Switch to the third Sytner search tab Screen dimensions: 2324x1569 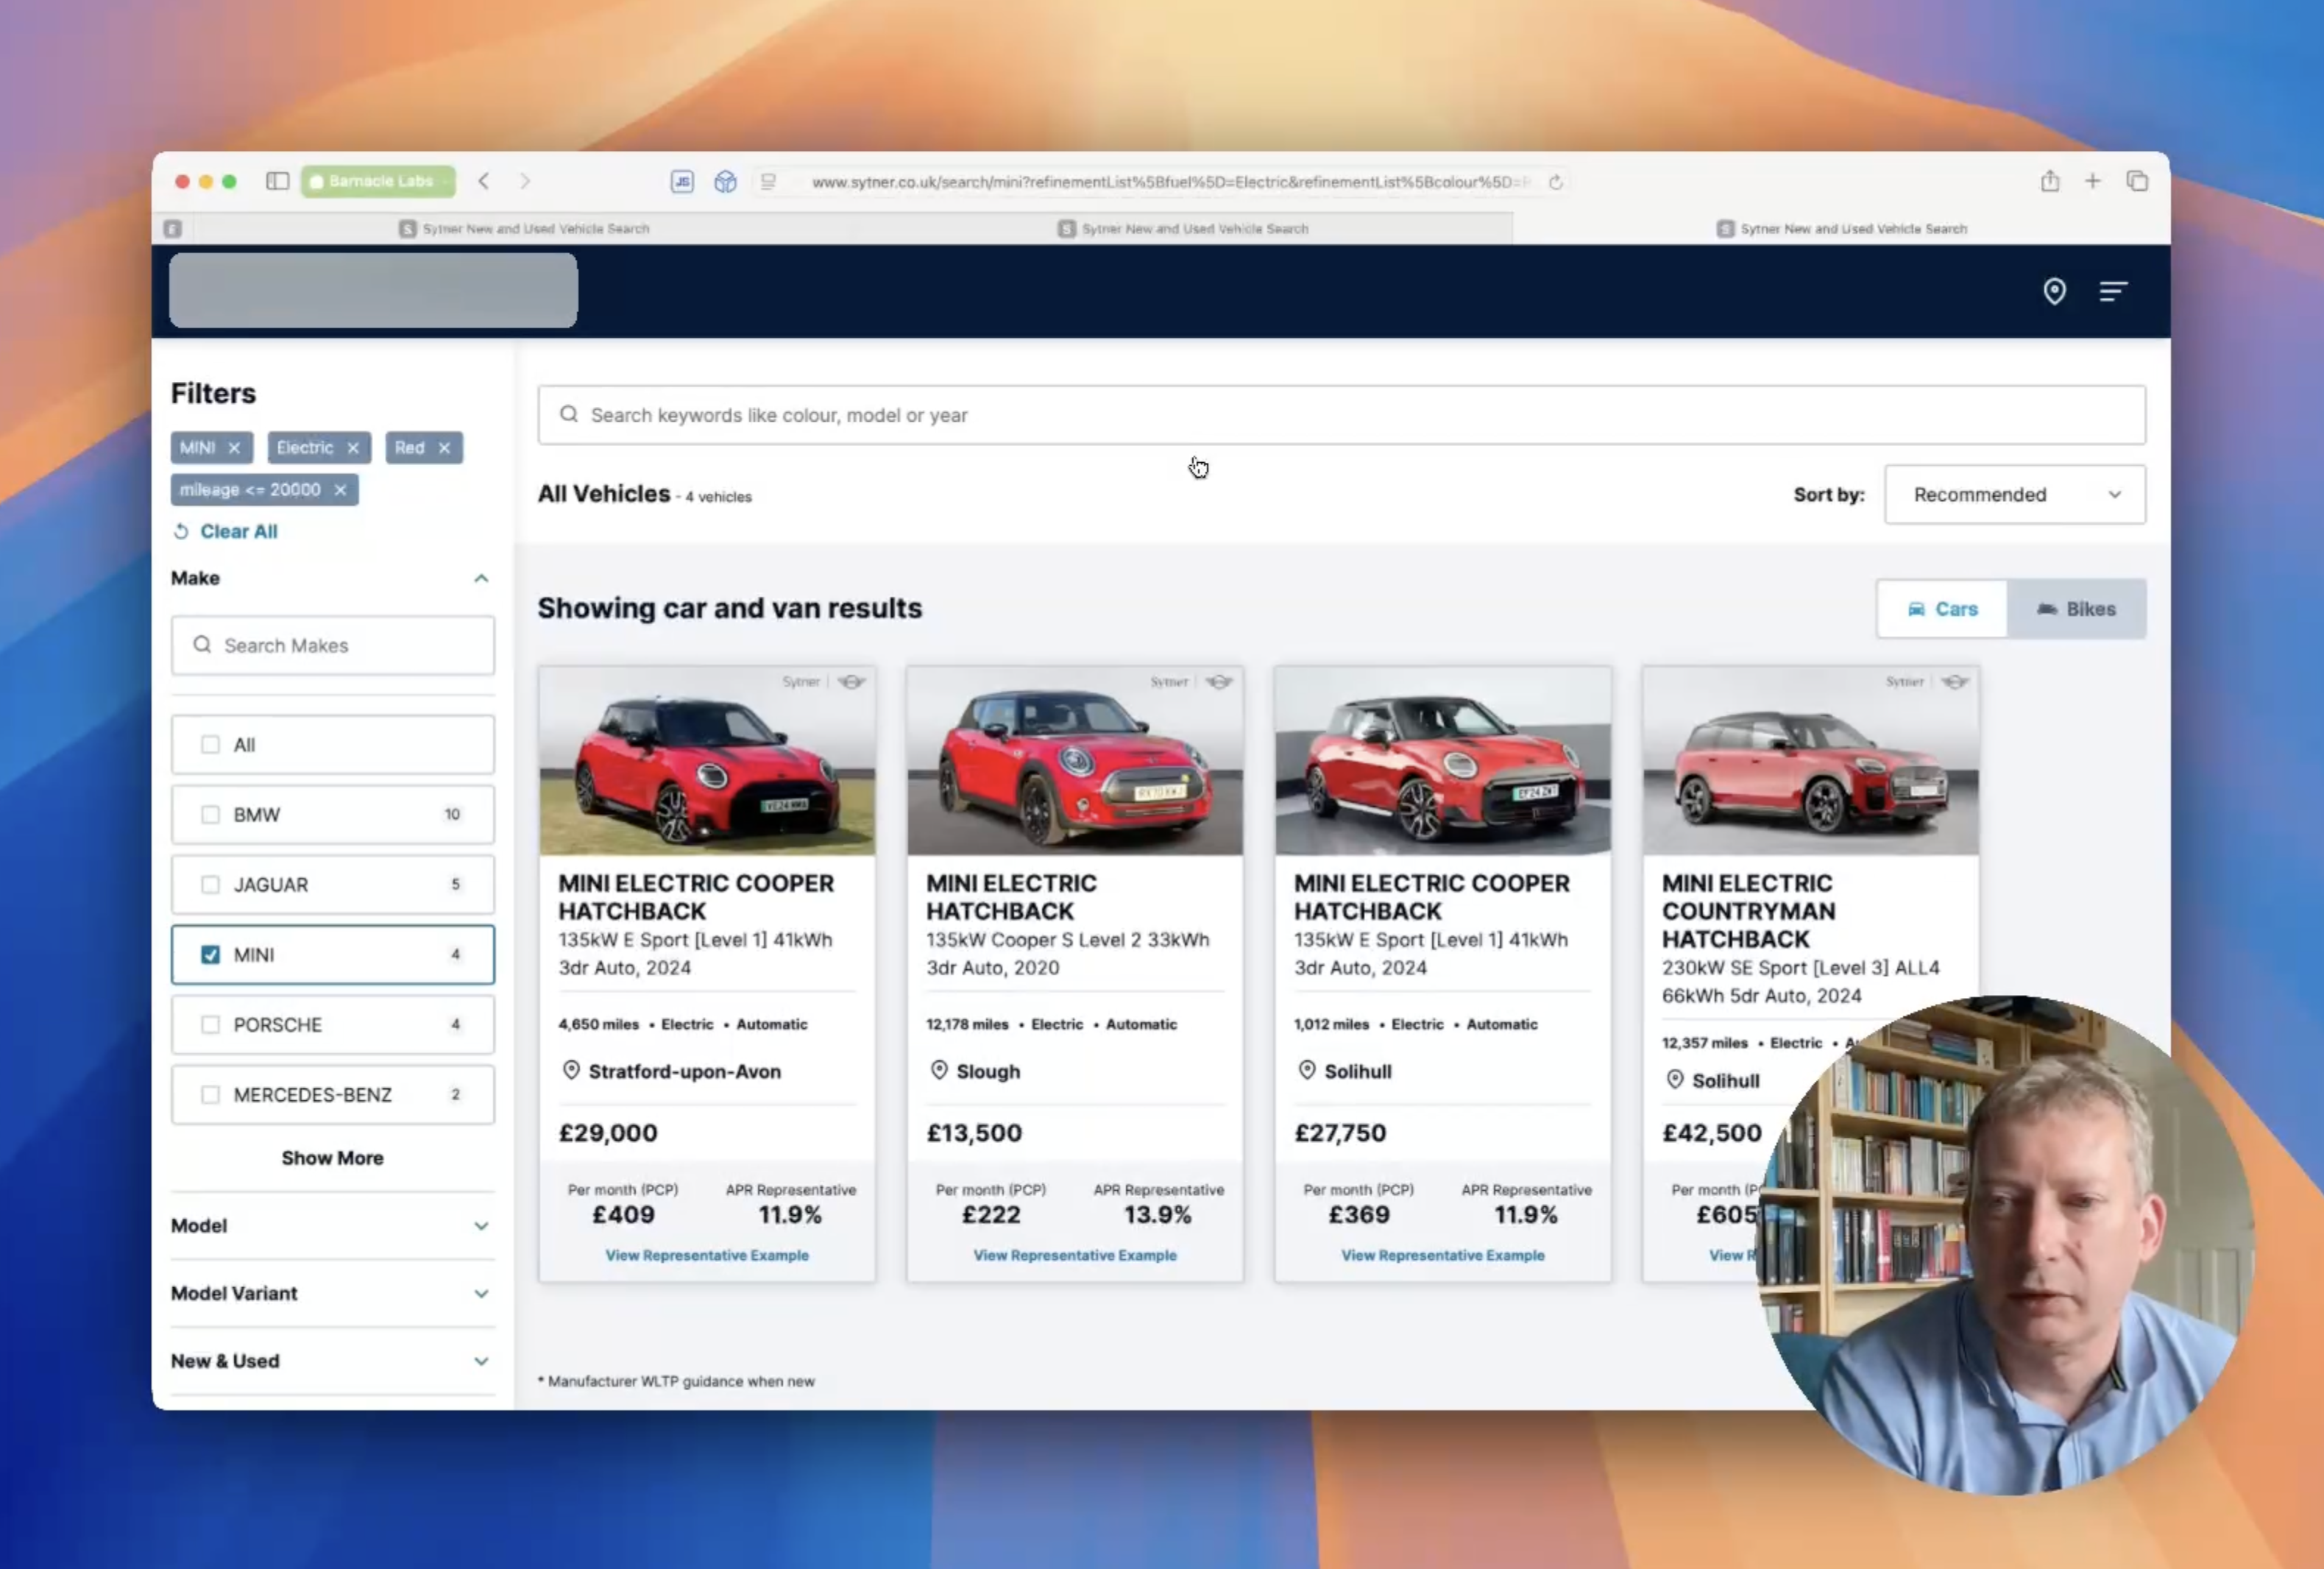pos(1841,229)
